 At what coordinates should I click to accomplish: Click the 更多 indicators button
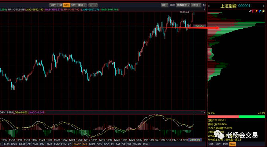coord(145,144)
